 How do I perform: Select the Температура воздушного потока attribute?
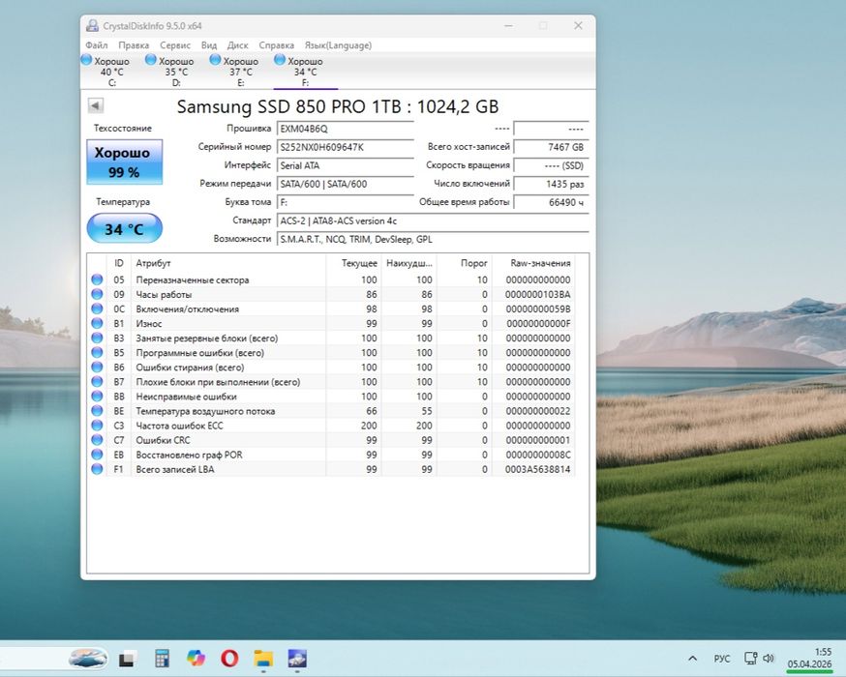tap(205, 411)
